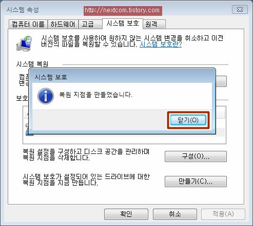
Task: Confirm with the 확인 button
Action: click(126, 214)
